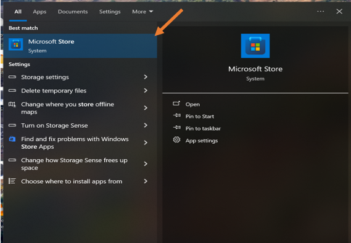Click the icon beside Delete temporary files
351x243 pixels.
(12, 91)
